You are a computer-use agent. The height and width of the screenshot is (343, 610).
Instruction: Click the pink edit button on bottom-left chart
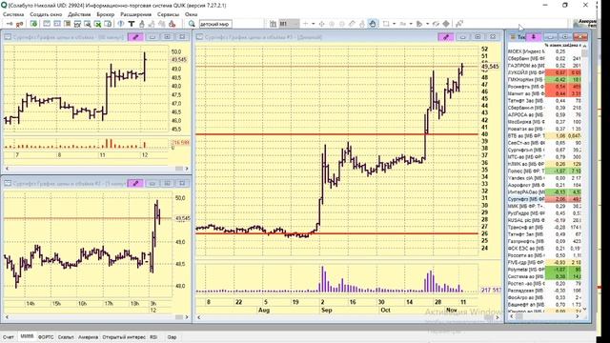pos(135,183)
